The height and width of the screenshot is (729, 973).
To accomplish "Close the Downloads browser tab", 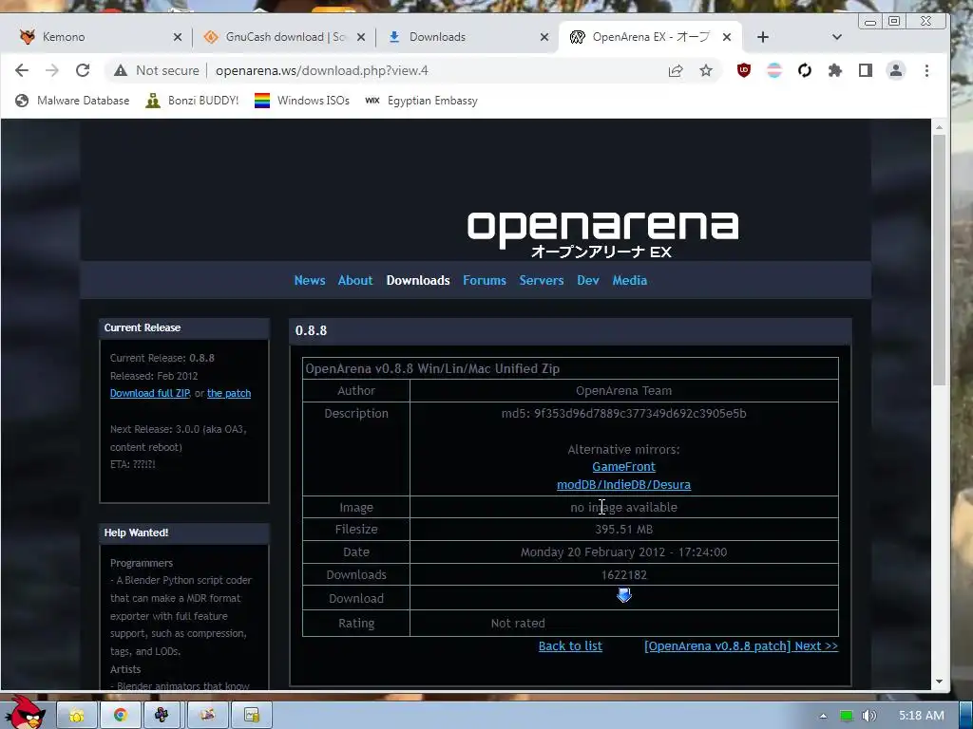I will (x=544, y=37).
